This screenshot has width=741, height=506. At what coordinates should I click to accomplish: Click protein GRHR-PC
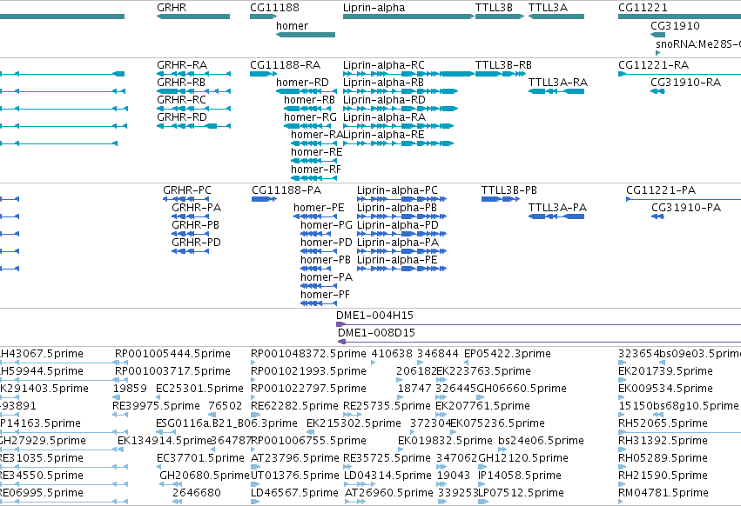pos(186,199)
